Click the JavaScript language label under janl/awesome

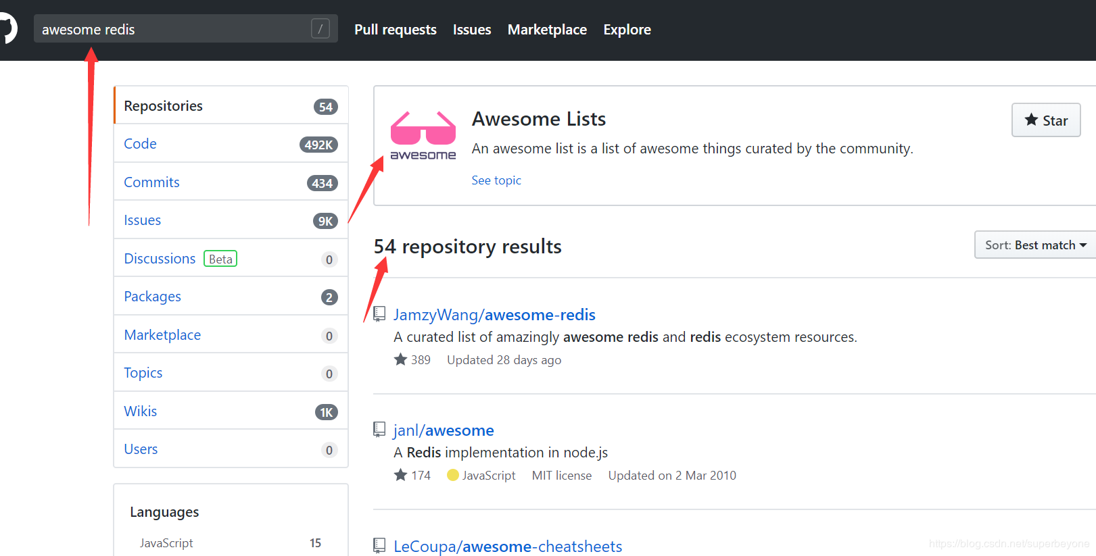pos(489,476)
